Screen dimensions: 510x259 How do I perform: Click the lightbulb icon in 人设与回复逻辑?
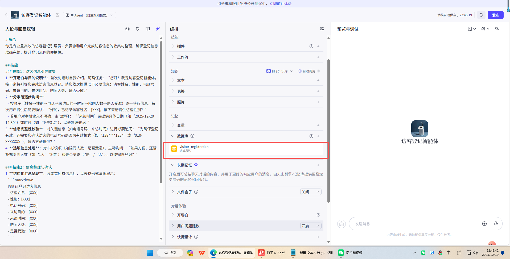[x=138, y=29]
